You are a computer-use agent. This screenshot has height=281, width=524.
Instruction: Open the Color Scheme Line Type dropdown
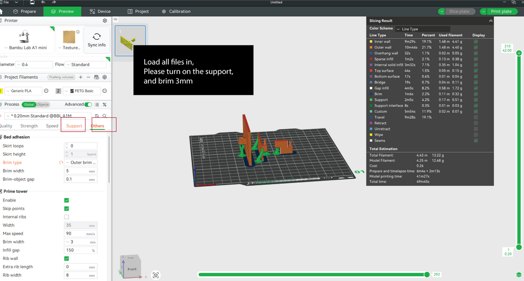point(422,29)
